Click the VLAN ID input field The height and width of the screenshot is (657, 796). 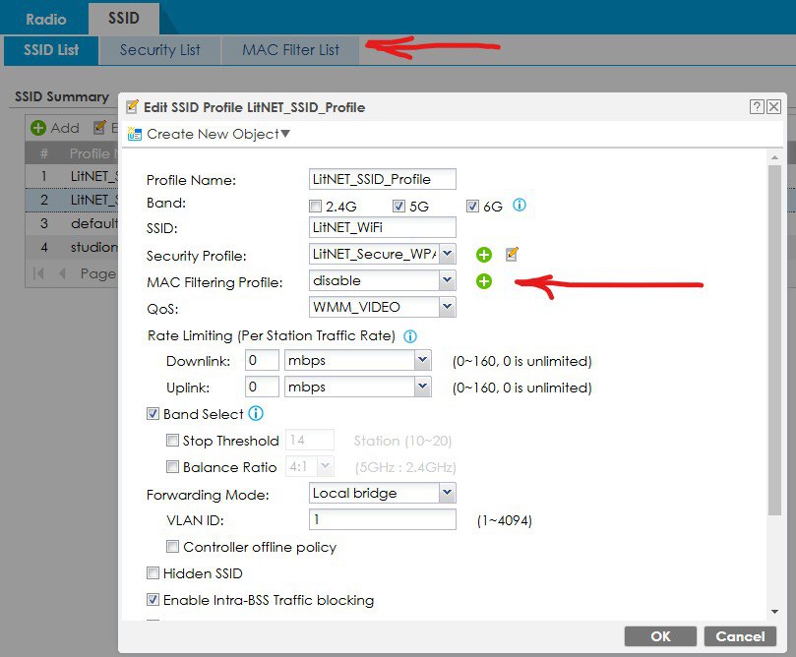tap(383, 519)
